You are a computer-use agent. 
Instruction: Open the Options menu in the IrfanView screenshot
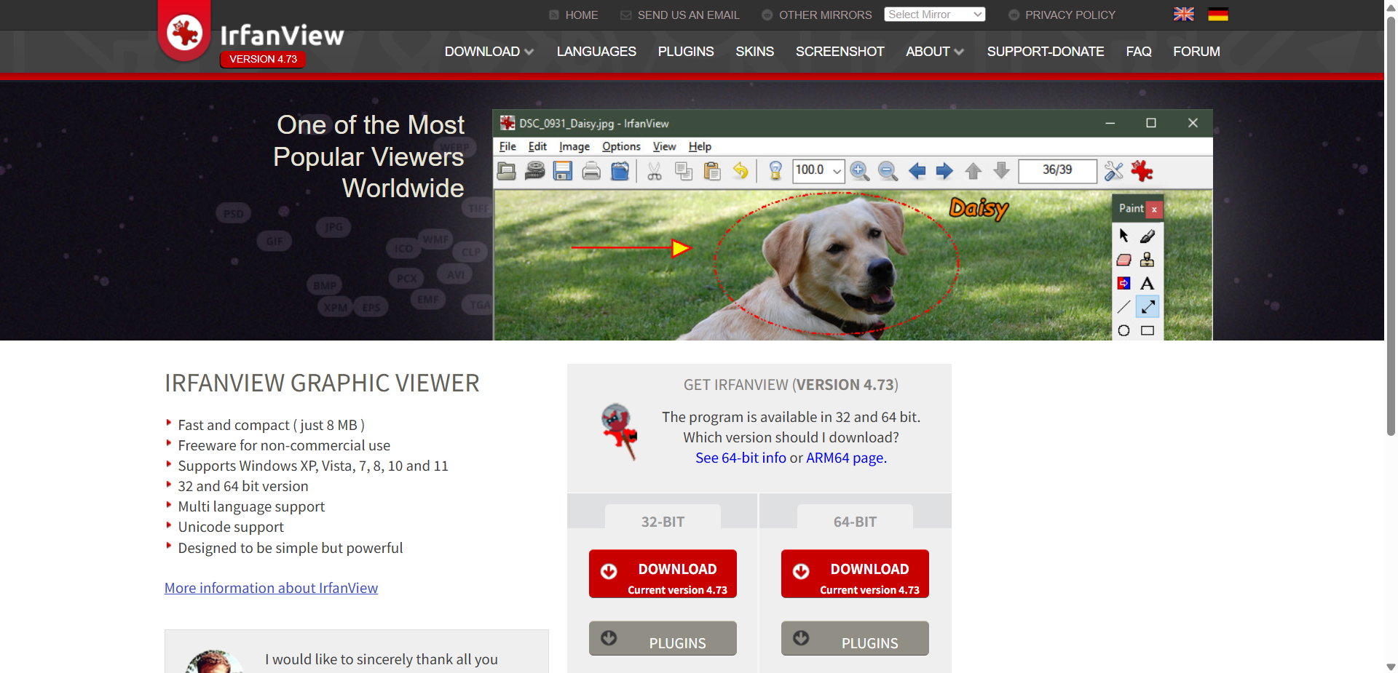621,146
